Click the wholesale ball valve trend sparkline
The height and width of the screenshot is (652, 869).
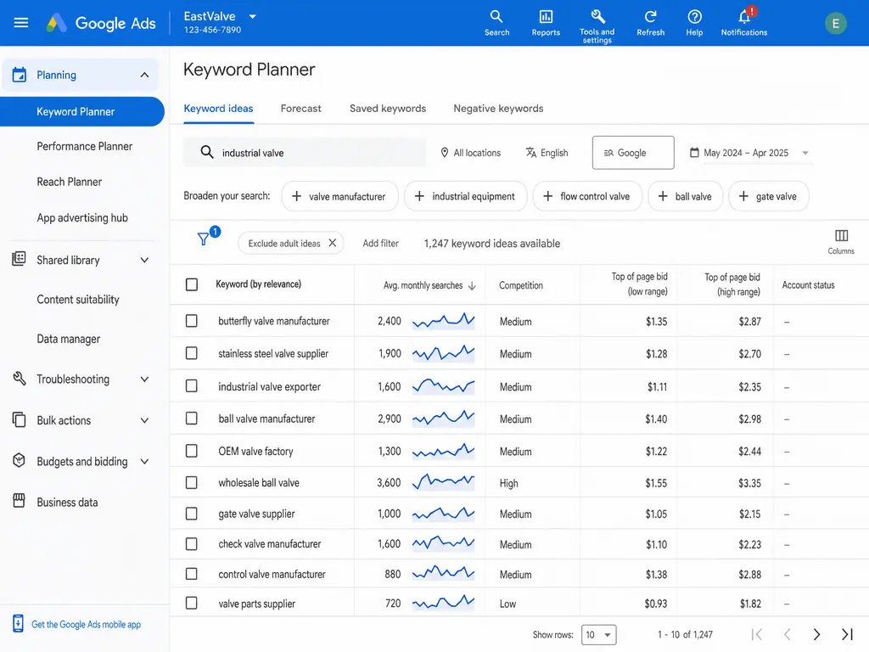[x=443, y=482]
